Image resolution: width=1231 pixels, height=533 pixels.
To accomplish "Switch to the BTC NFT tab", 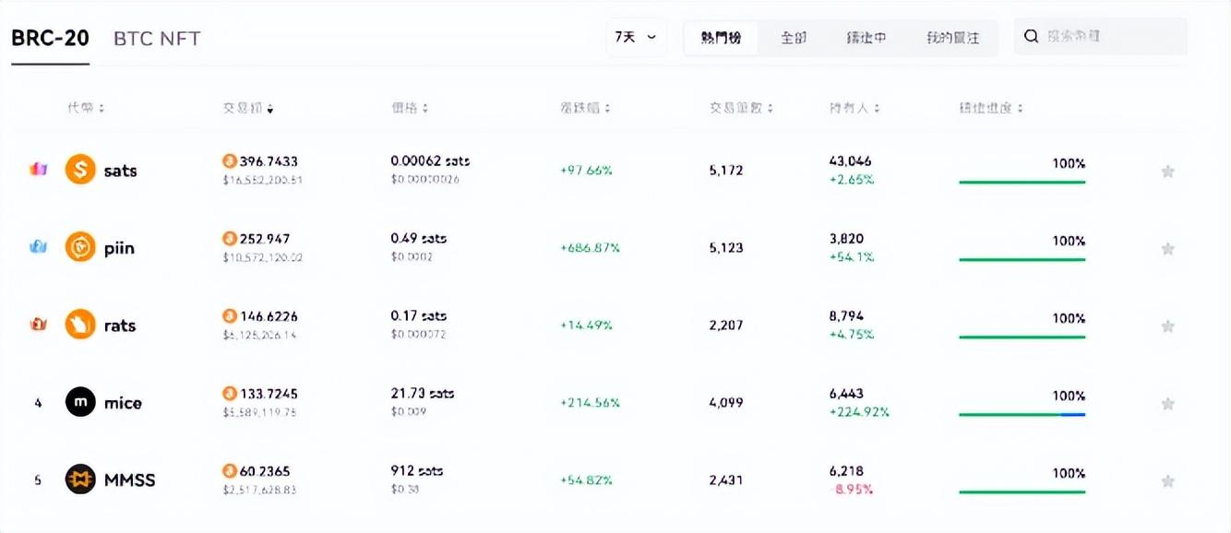I will [x=157, y=38].
